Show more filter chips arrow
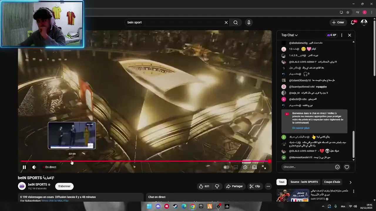The height and width of the screenshot is (211, 376). [x=350, y=182]
